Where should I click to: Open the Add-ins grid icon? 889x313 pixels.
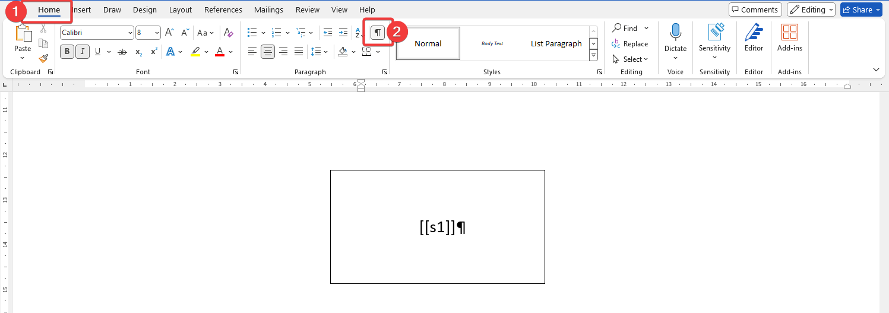pyautogui.click(x=790, y=32)
